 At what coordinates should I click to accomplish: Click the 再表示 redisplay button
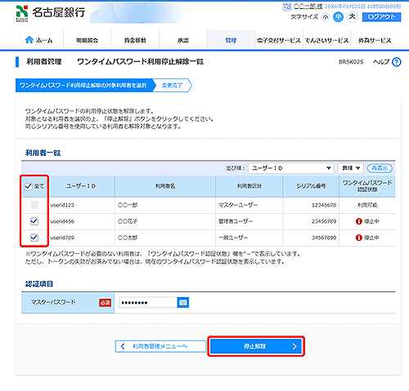380,168
